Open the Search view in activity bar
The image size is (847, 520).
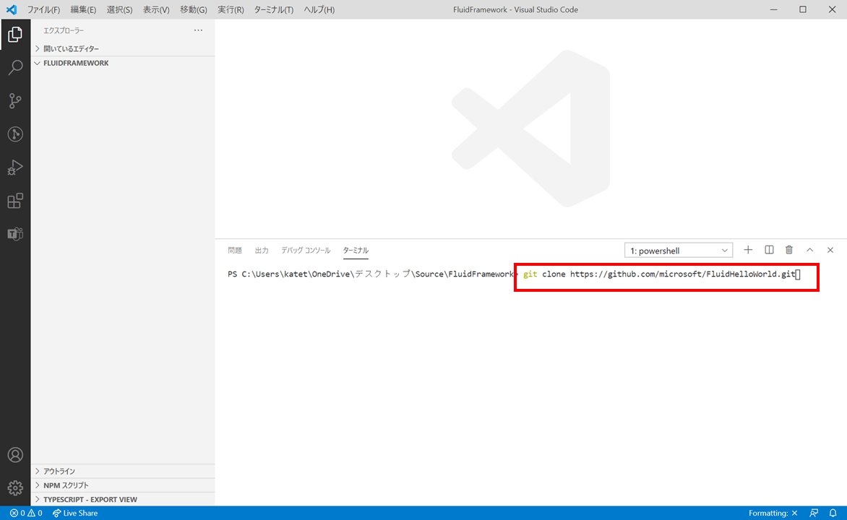point(16,67)
